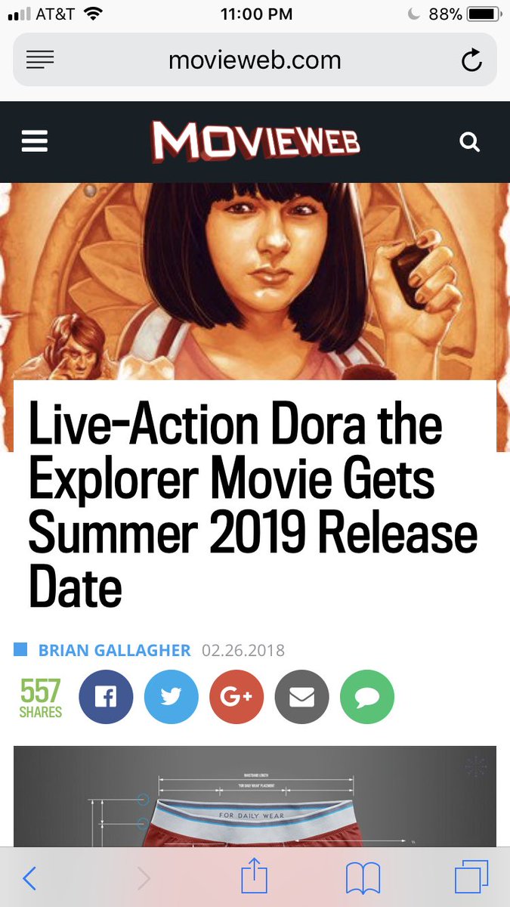Tap the Dora illustration header image

(255, 281)
